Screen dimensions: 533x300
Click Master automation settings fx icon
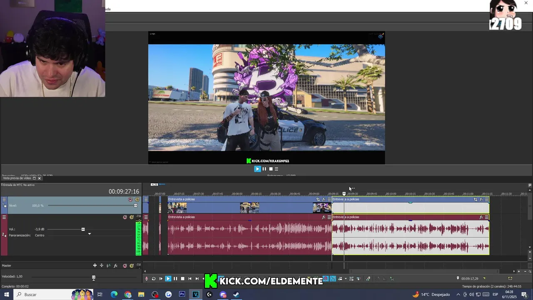pyautogui.click(x=108, y=265)
